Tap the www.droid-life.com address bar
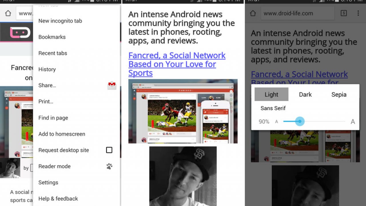366x206 pixels. [297, 13]
